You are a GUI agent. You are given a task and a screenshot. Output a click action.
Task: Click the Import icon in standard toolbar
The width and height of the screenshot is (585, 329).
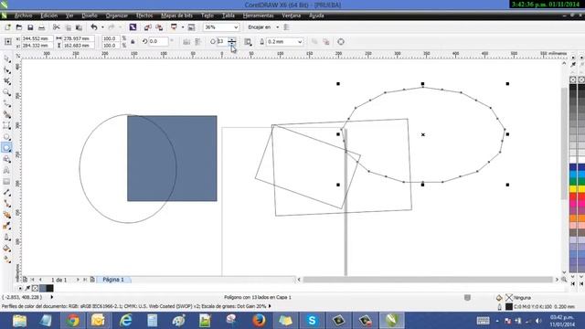click(148, 27)
